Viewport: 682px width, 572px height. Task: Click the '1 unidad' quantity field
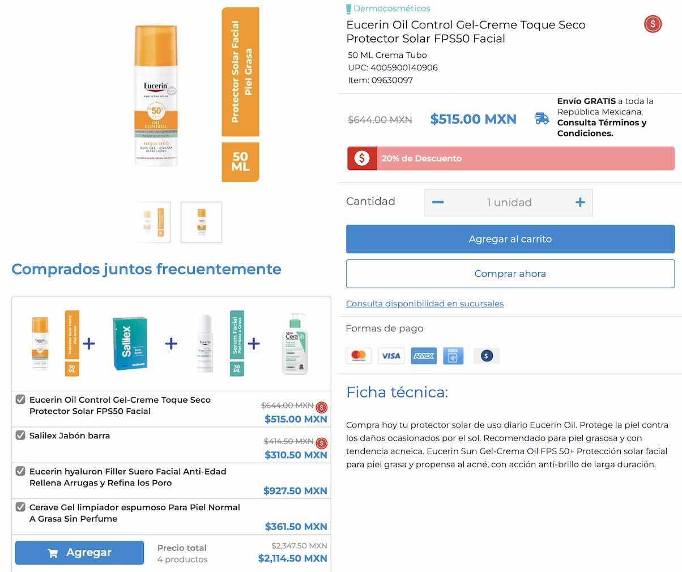509,202
